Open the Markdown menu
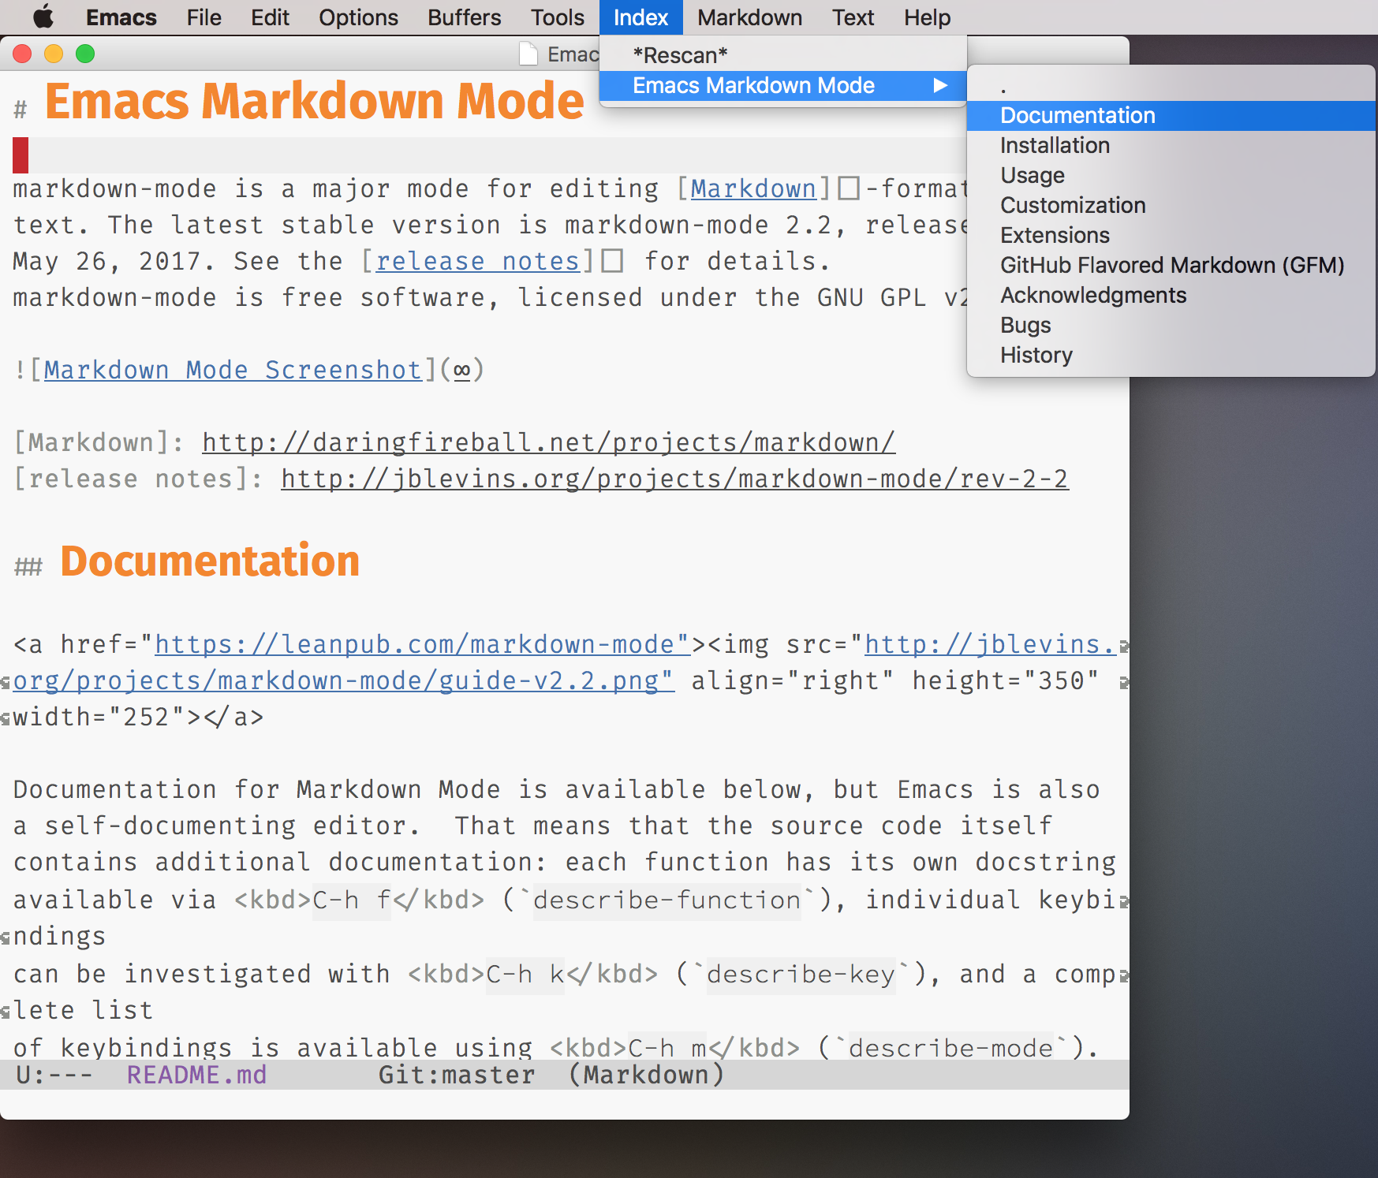The image size is (1378, 1178). pos(749,17)
